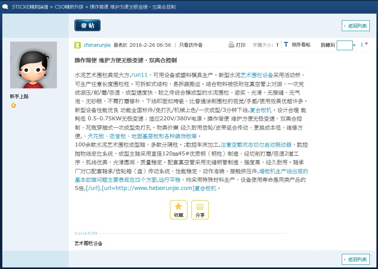Click the signature text 艺术围栏设备
This screenshot has width=378, height=269.
(x=88, y=243)
